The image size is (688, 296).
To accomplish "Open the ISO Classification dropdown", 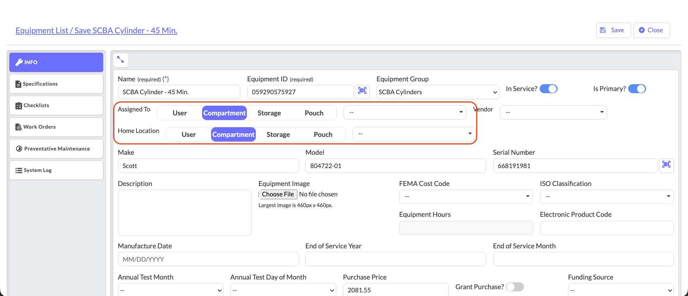I will [607, 197].
